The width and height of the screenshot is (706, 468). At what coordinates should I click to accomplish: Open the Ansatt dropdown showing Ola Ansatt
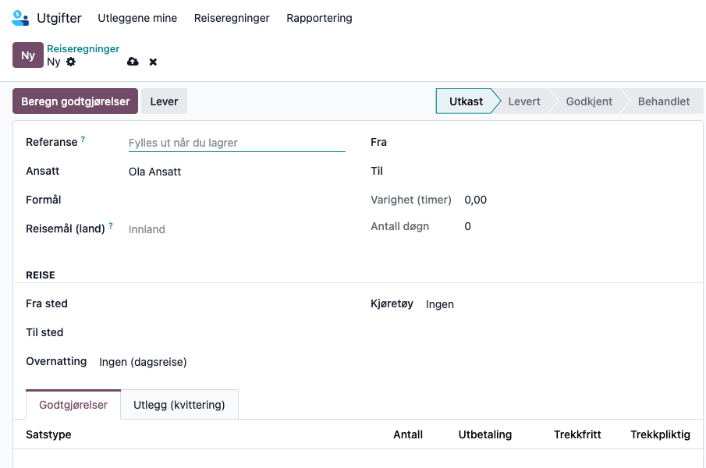(237, 172)
